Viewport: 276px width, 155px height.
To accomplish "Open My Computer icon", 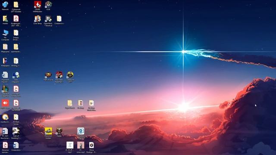I will [x=5, y=35].
